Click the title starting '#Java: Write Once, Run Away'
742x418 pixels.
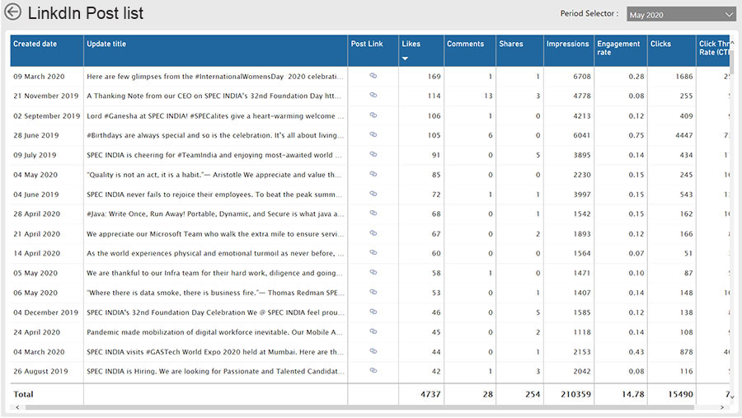pos(215,214)
